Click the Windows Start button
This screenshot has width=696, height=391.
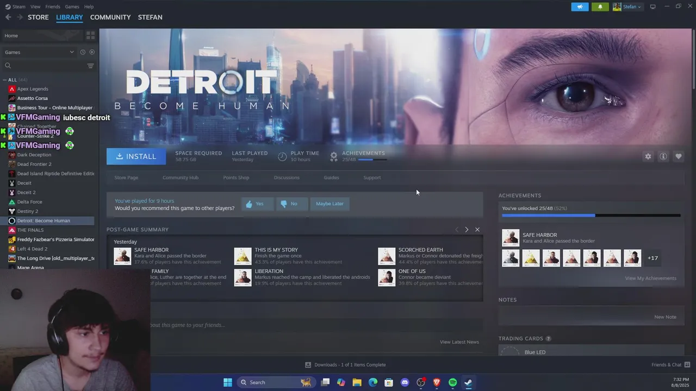228,382
